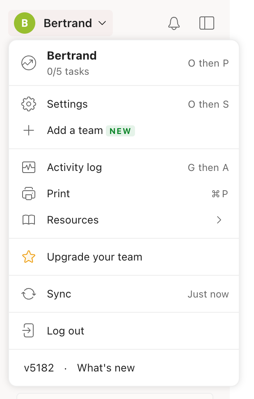This screenshot has width=254, height=399.
Task: Click the Print printer icon
Action: [x=29, y=194]
